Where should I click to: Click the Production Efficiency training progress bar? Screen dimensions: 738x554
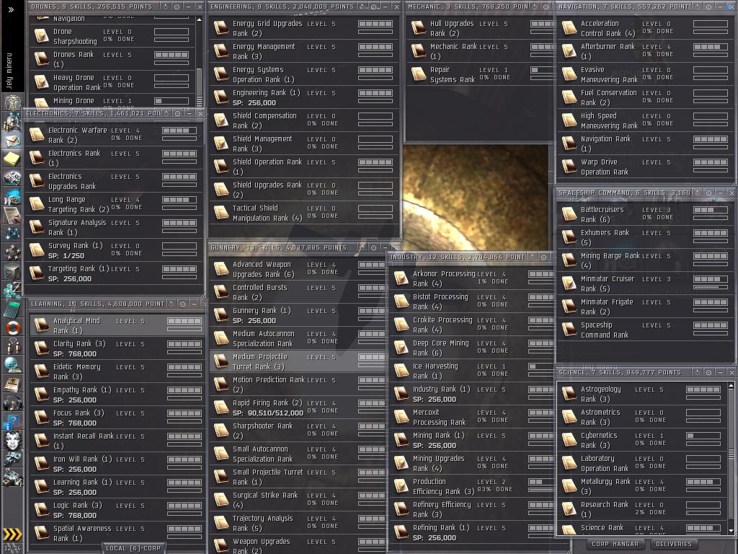[x=542, y=488]
